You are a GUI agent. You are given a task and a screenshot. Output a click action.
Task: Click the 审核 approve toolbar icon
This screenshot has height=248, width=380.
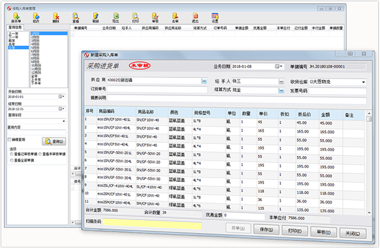coord(155,18)
